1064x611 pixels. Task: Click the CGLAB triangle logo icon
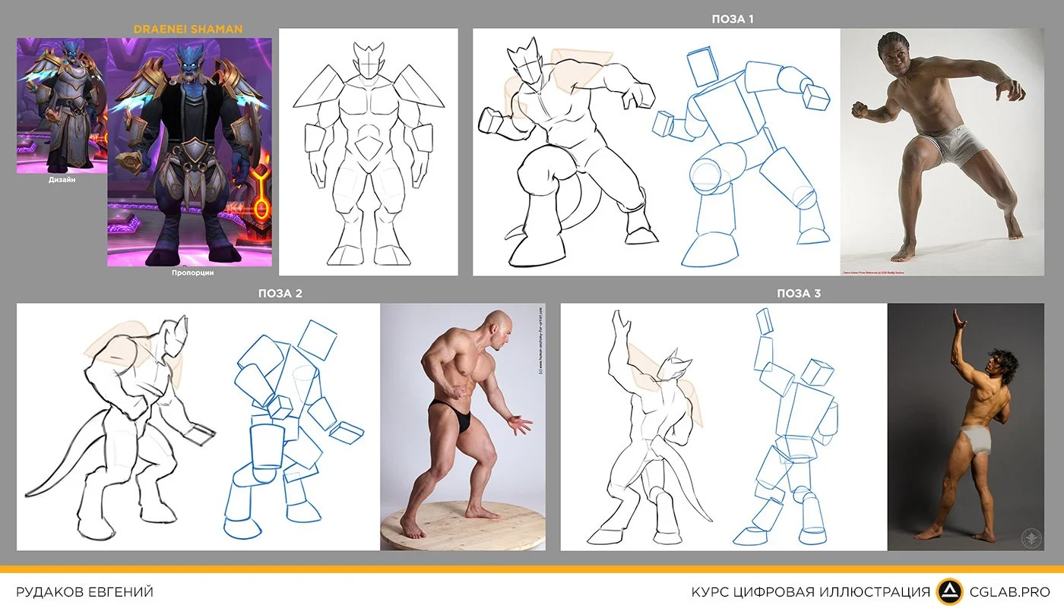tap(949, 591)
